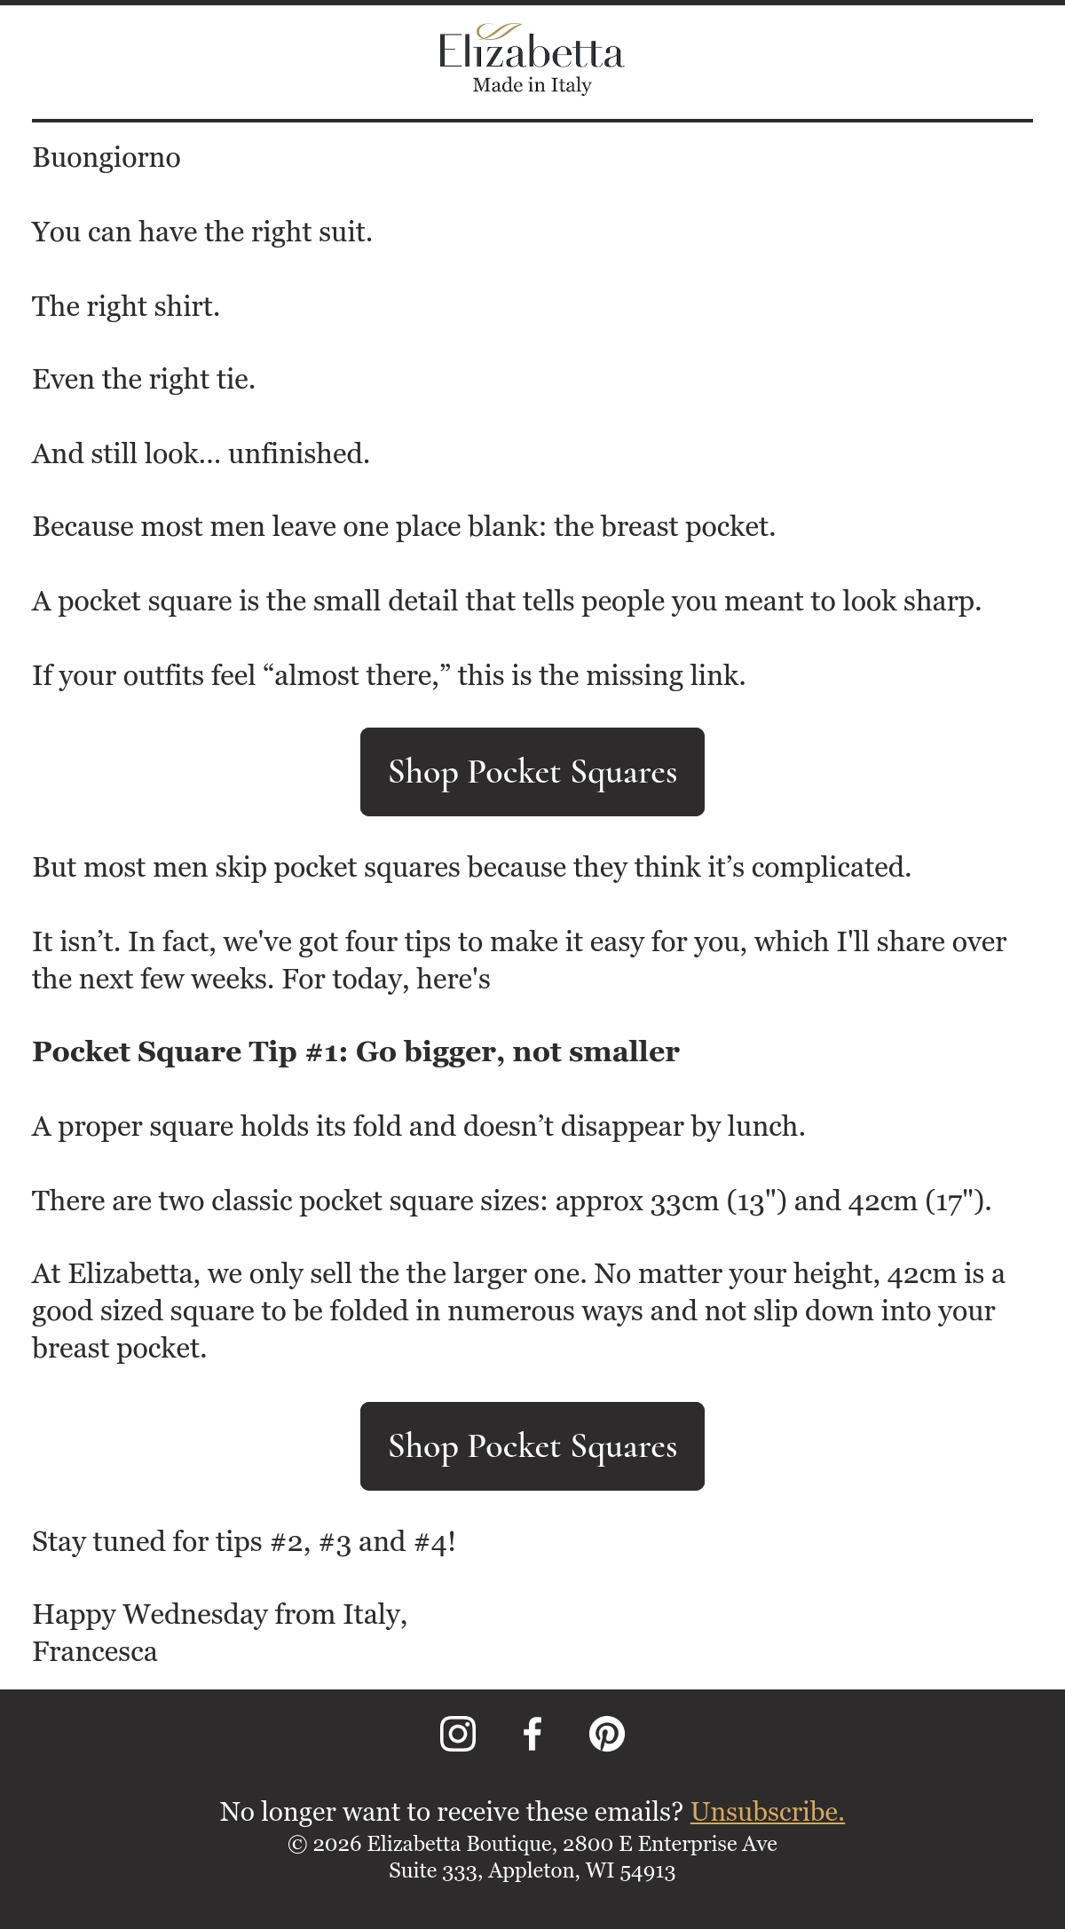Open the Instagram icon in the footer
Screen dimensions: 1065x1929
(458, 1733)
